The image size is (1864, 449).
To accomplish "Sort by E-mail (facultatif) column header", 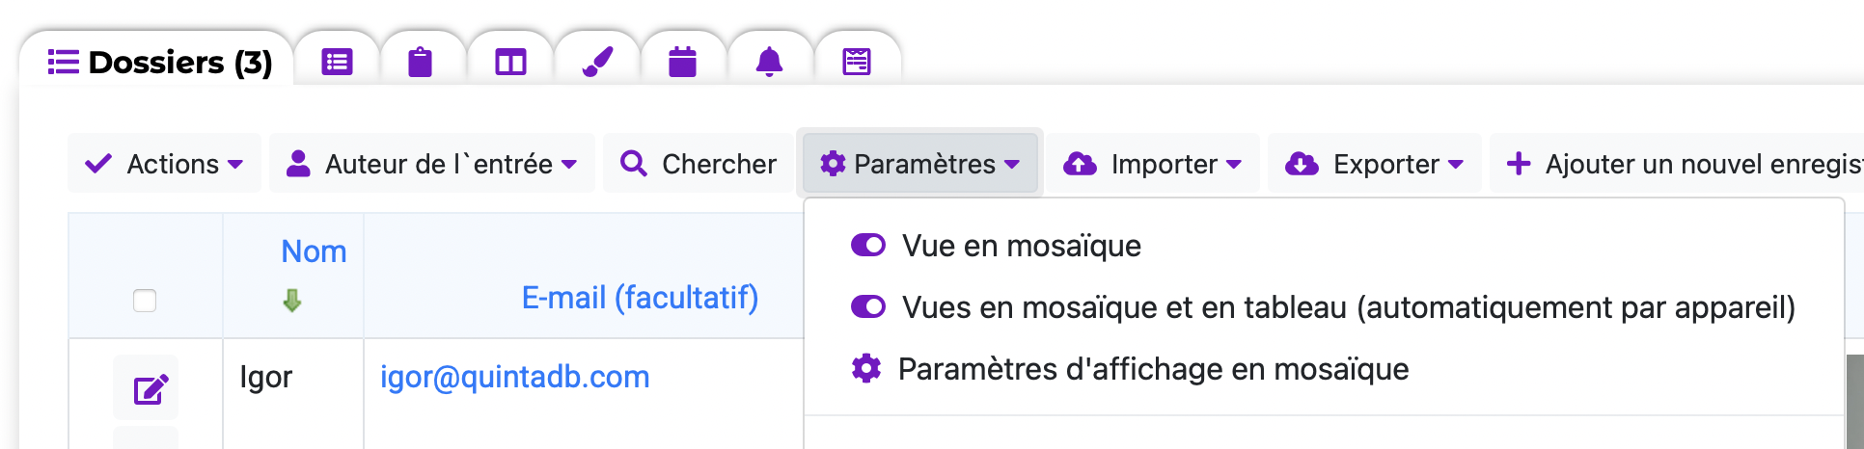I will (640, 298).
